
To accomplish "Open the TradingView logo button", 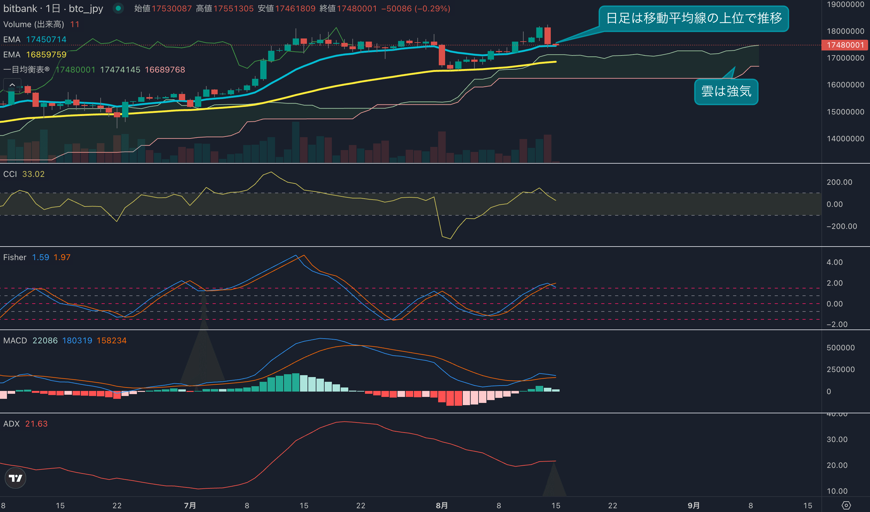I will point(15,478).
